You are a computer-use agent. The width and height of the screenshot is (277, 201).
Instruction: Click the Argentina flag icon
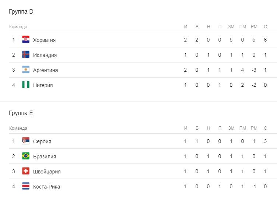25,70
